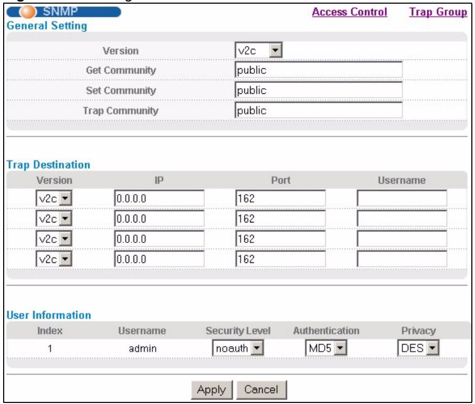Viewport: 475px width, 404px height.
Task: Open second Trap Destination version dropdown
Action: pyautogui.click(x=54, y=219)
